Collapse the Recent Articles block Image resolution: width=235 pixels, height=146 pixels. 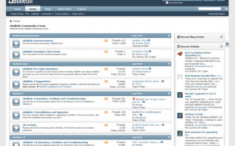tap(222, 46)
